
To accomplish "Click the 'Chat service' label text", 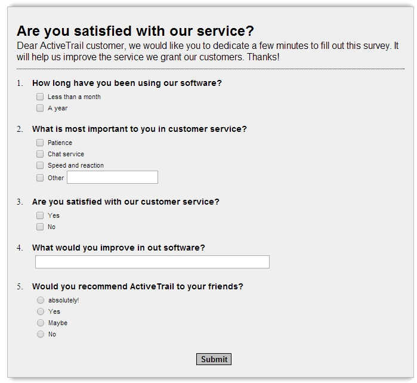I will [x=66, y=154].
